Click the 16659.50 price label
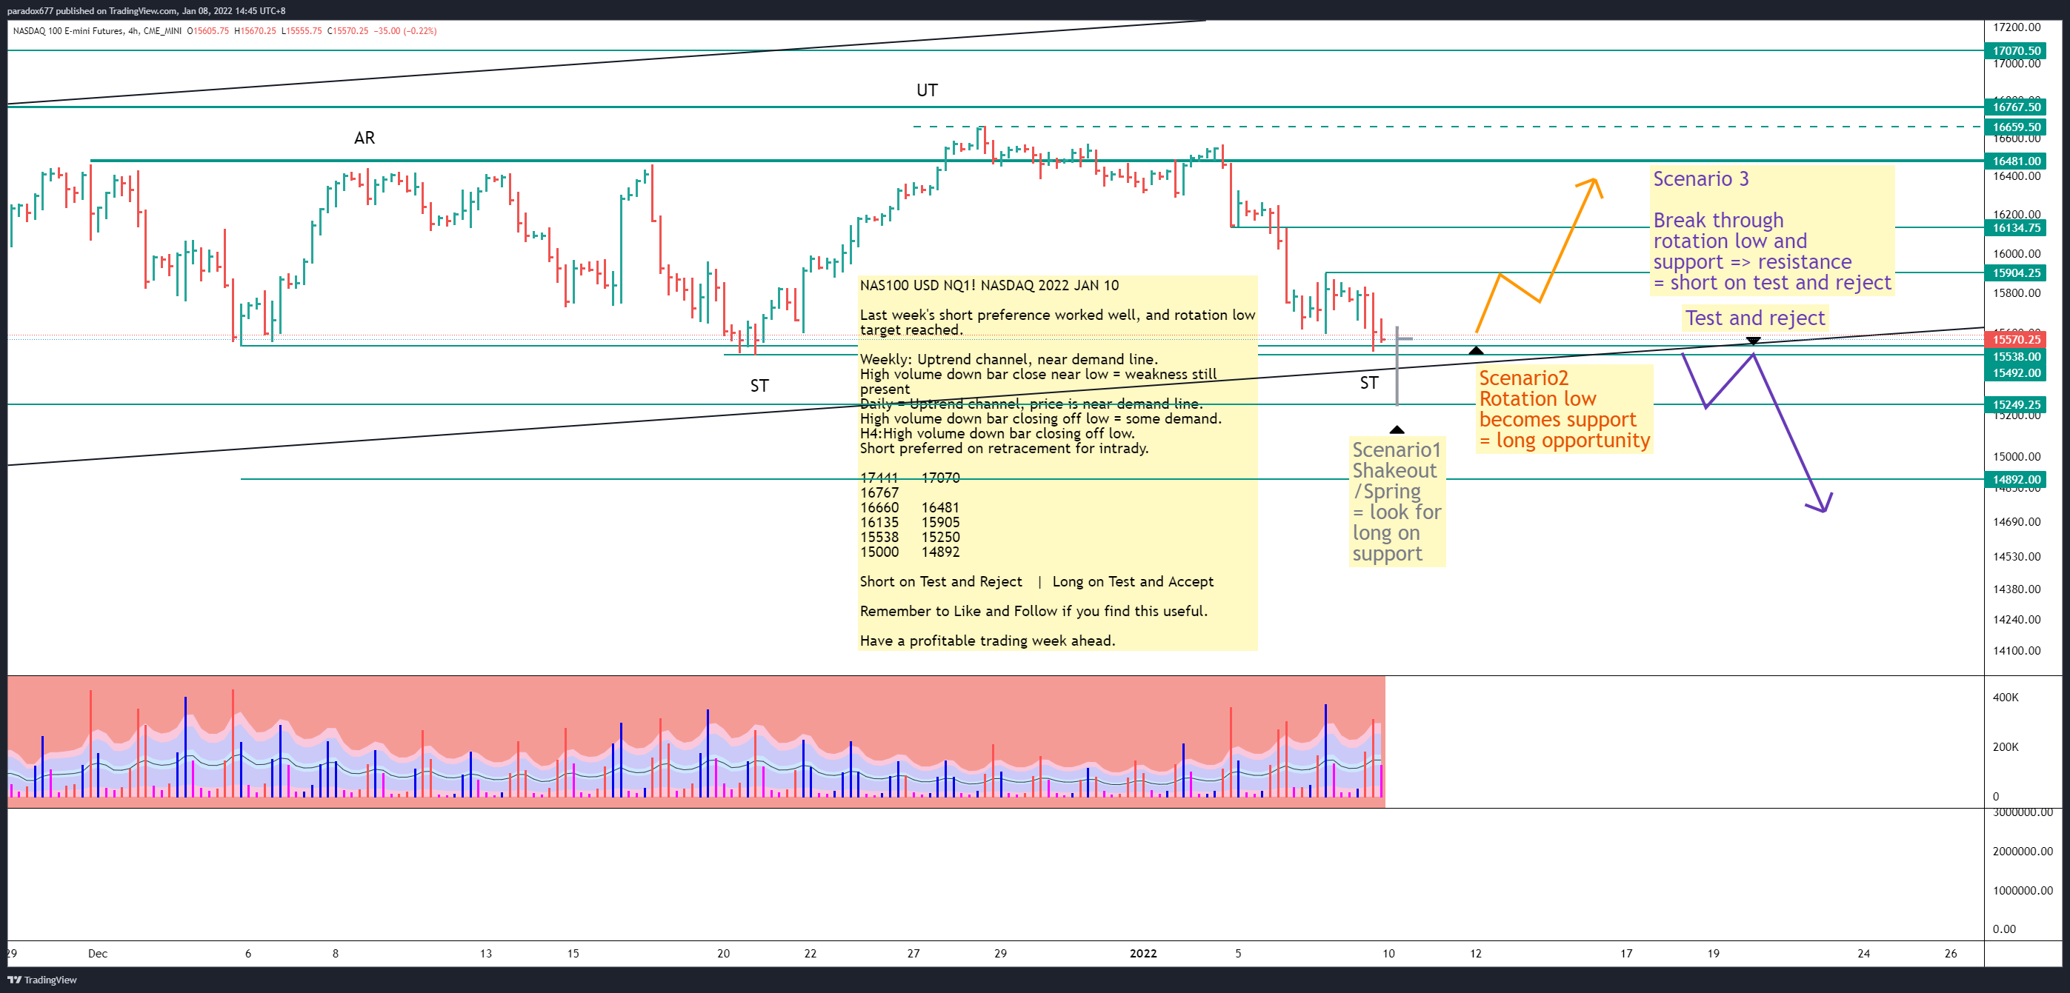Viewport: 2070px width, 993px height. click(x=2017, y=127)
